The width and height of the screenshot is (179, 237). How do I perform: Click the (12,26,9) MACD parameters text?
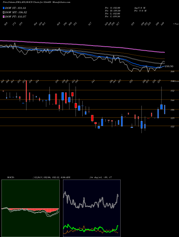point(49,177)
